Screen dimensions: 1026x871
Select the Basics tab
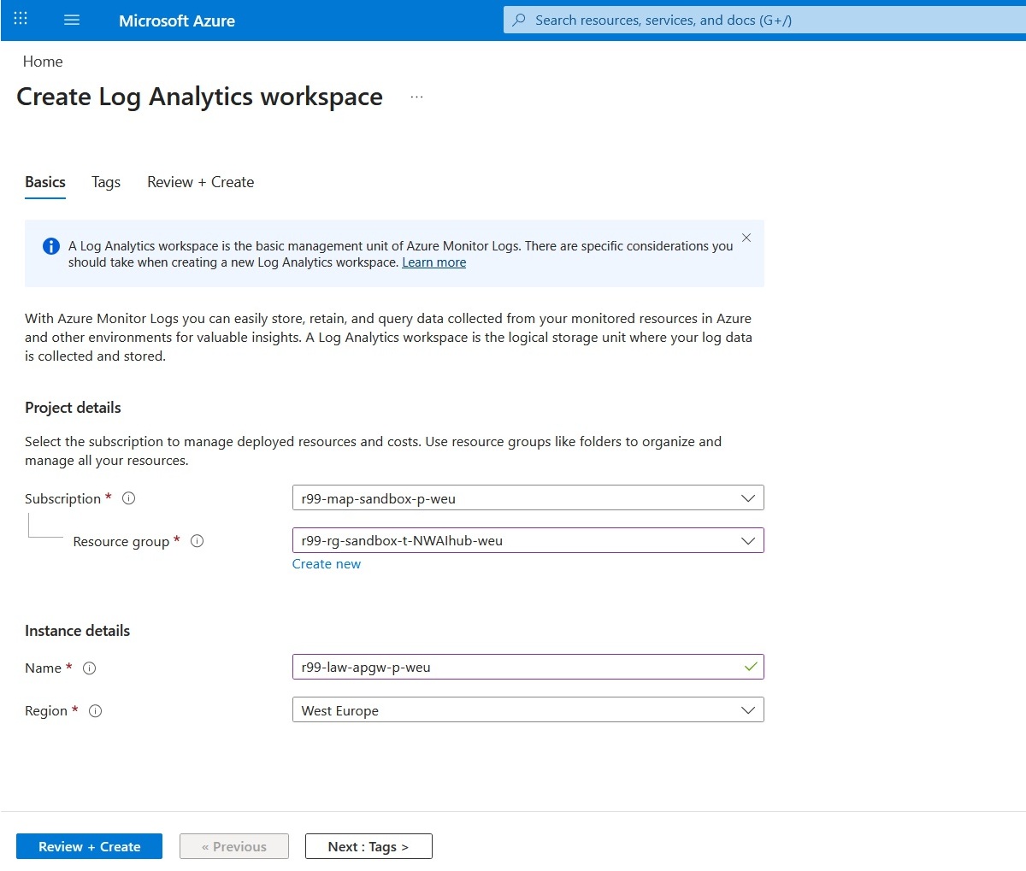coord(45,182)
